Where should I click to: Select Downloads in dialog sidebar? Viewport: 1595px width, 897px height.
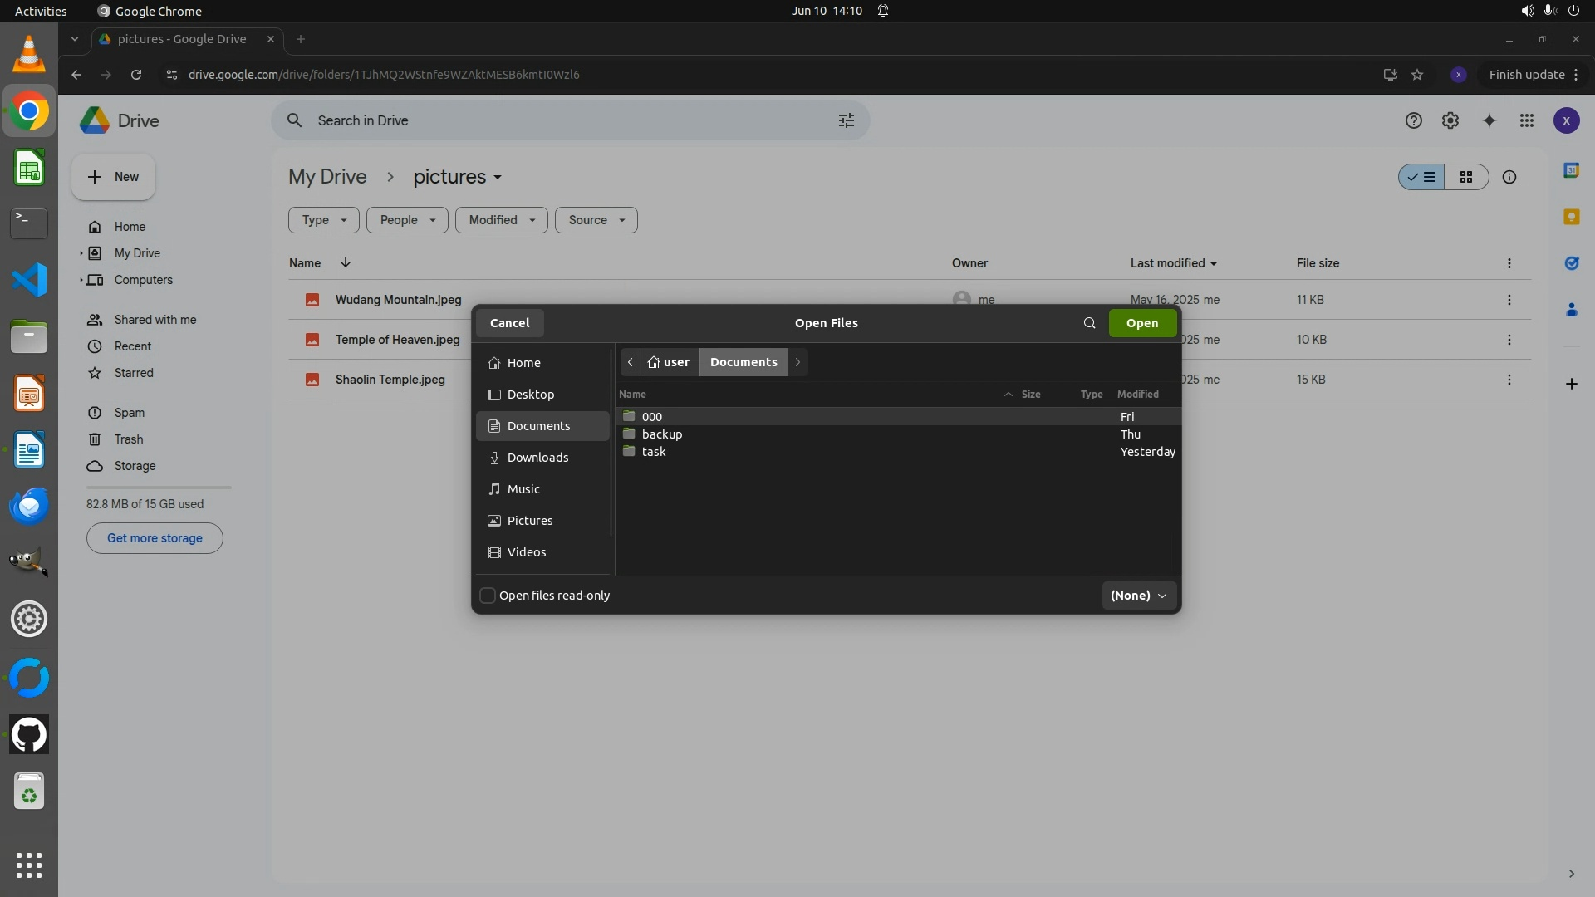pyautogui.click(x=537, y=458)
